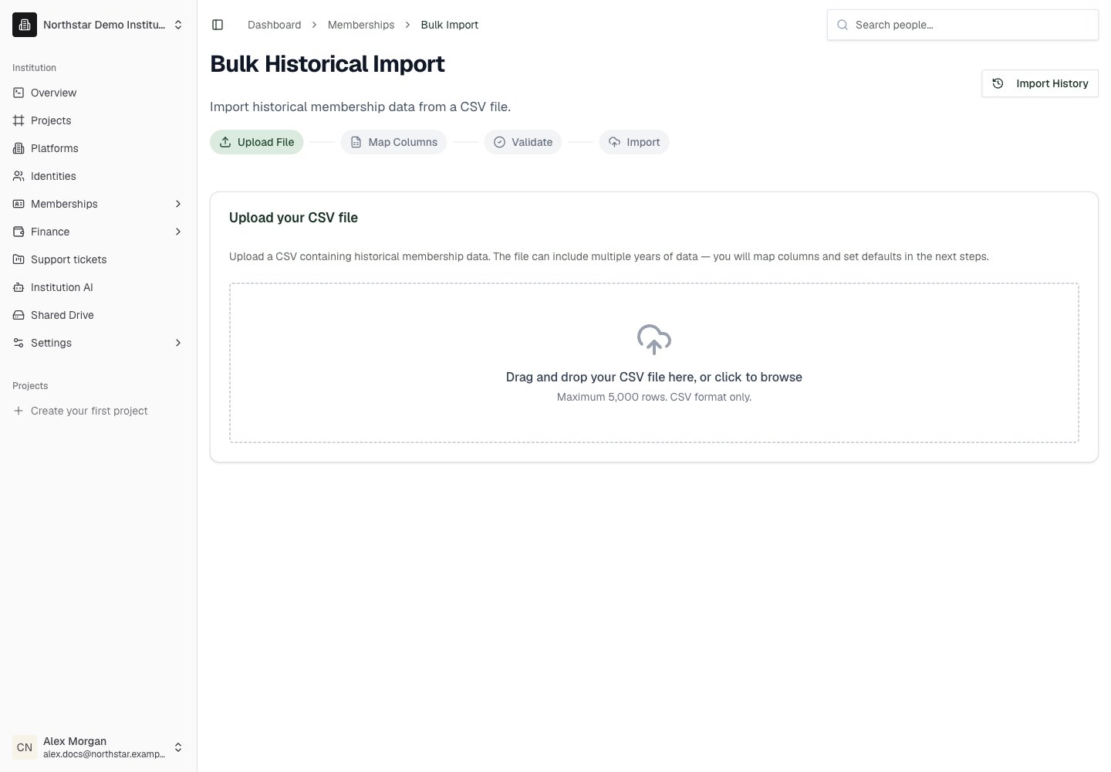Click the Bulk Import breadcrumb text
This screenshot has width=1111, height=772.
(450, 25)
